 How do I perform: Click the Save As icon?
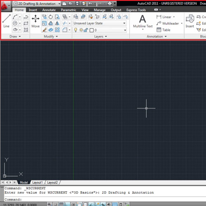pos(84,3)
